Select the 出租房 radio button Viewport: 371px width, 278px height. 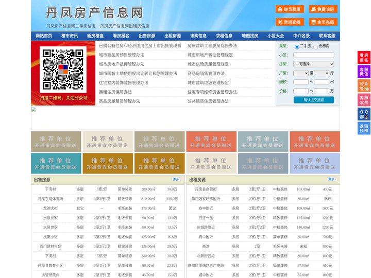pyautogui.click(x=315, y=47)
